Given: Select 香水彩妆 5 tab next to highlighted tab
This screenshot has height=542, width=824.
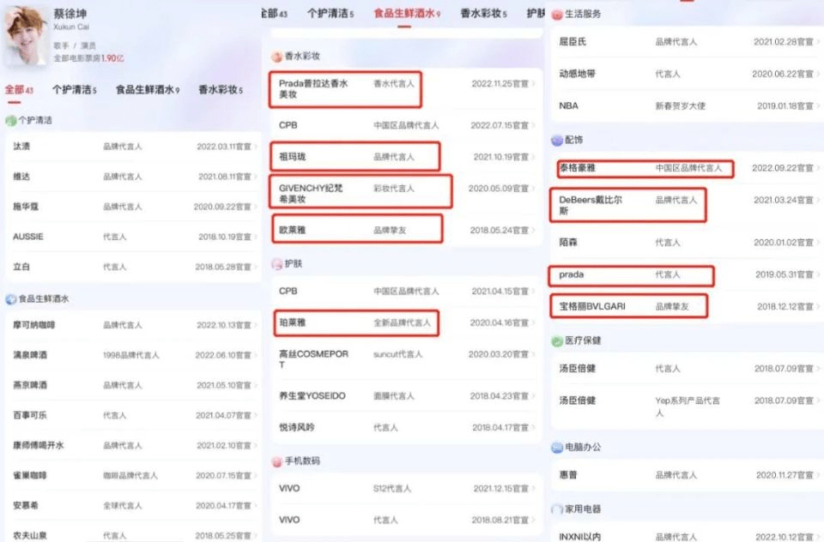Looking at the screenshot, I should (x=483, y=14).
